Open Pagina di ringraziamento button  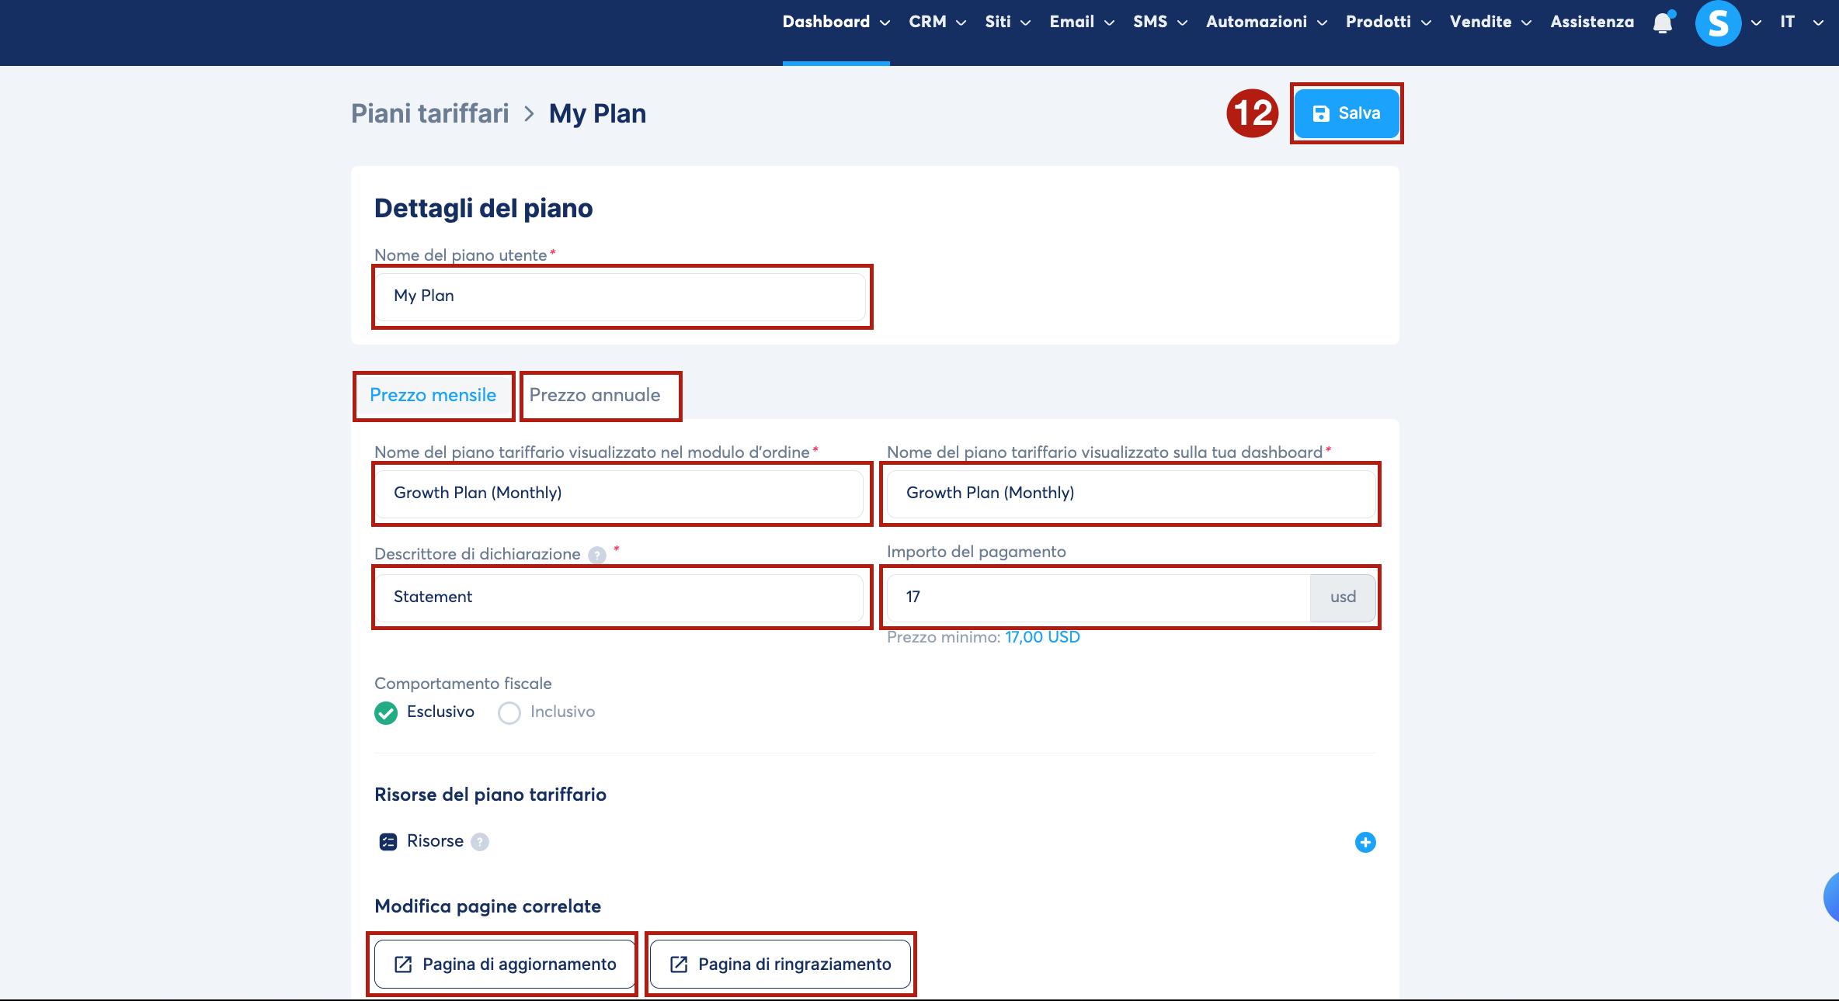tap(780, 965)
